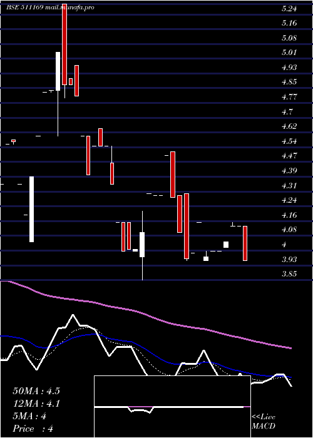The image size is (313, 438).
Task: Click the tallest red candle reaching 5.24
Action: pyautogui.click(x=64, y=44)
